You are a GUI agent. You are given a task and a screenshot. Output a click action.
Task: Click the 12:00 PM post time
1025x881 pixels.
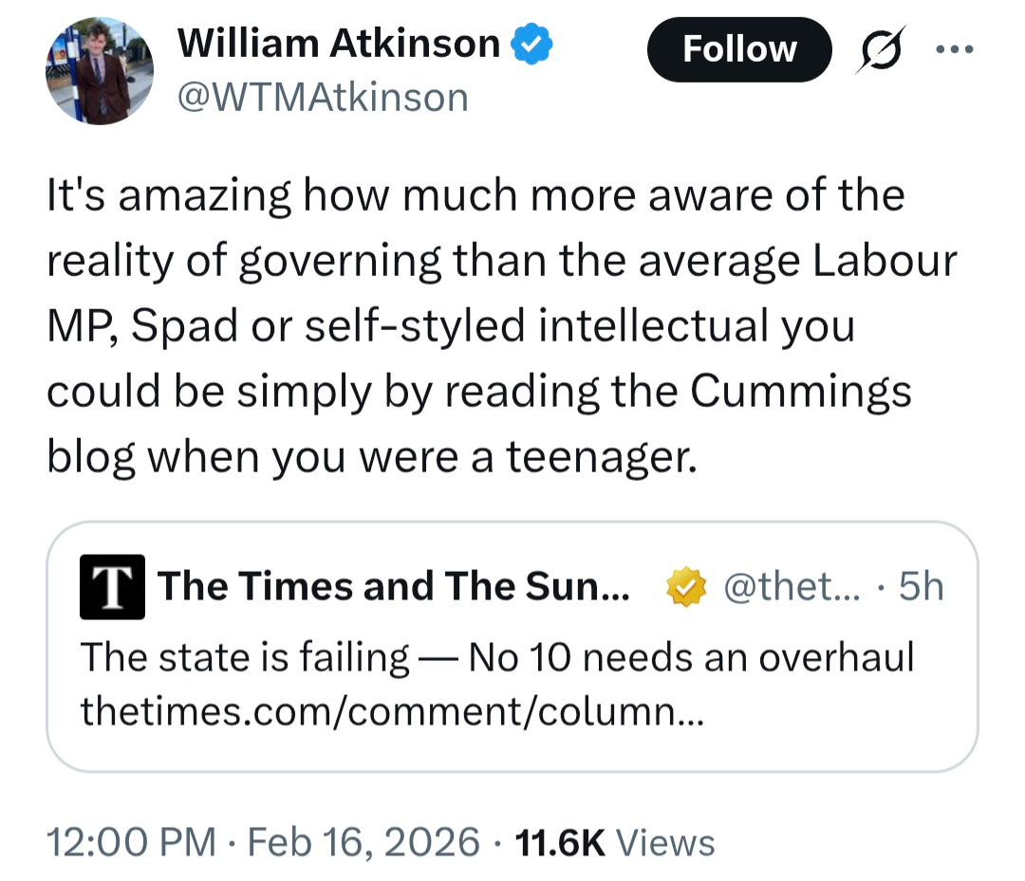132,841
